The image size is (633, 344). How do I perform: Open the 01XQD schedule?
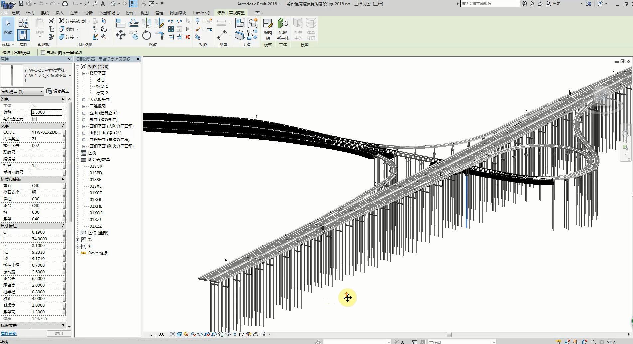coord(96,213)
